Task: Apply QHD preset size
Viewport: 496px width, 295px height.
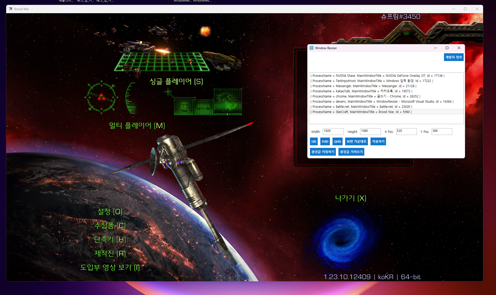Action: pyautogui.click(x=337, y=141)
